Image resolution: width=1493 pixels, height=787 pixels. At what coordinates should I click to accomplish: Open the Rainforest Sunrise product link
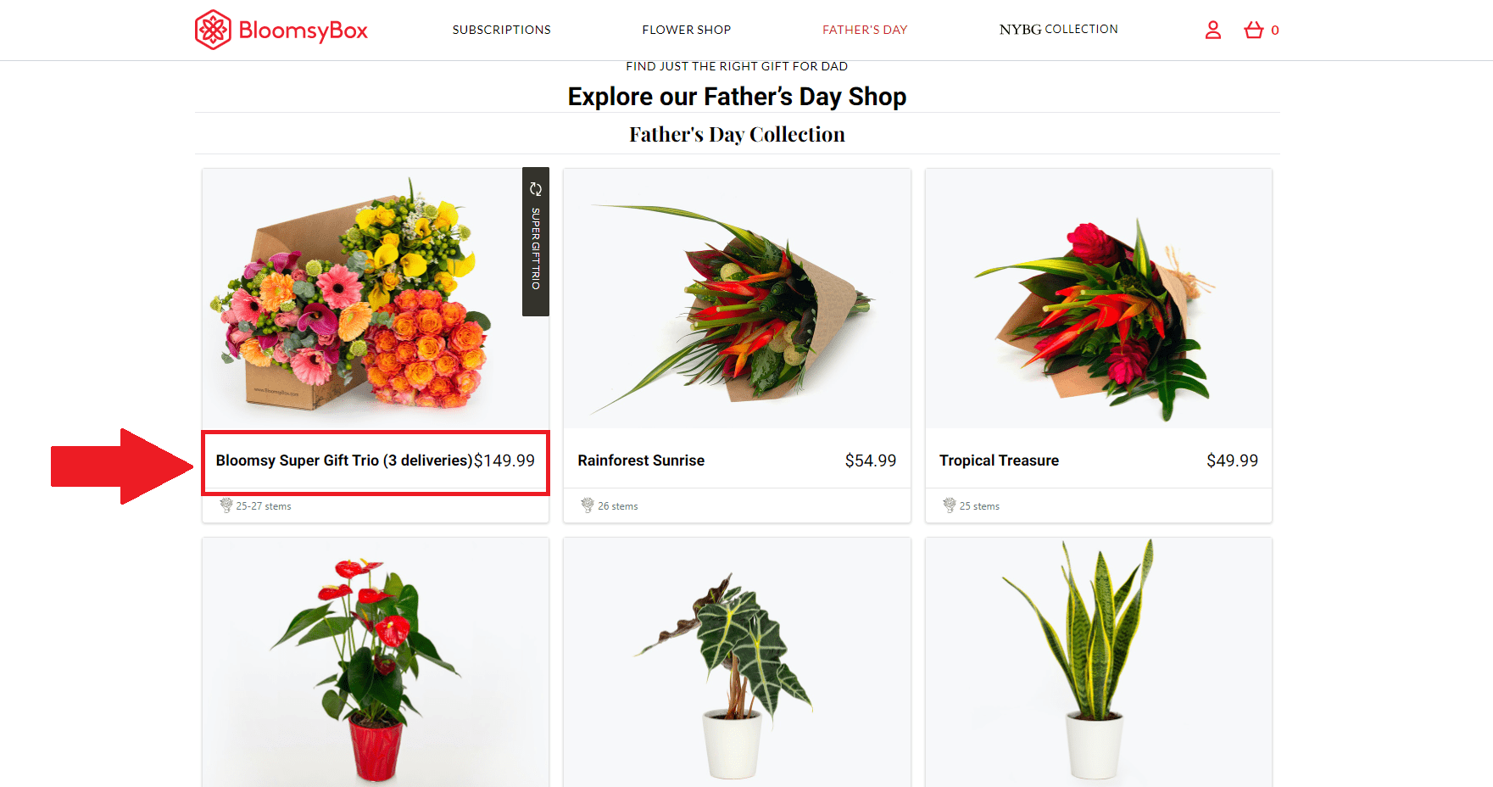click(x=641, y=460)
